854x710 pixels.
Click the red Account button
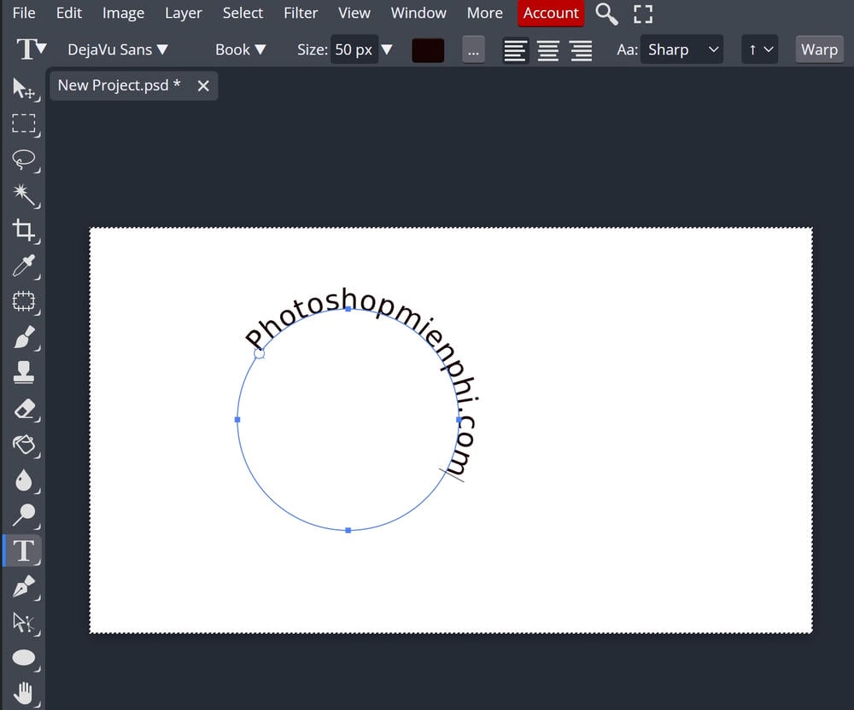click(x=551, y=13)
